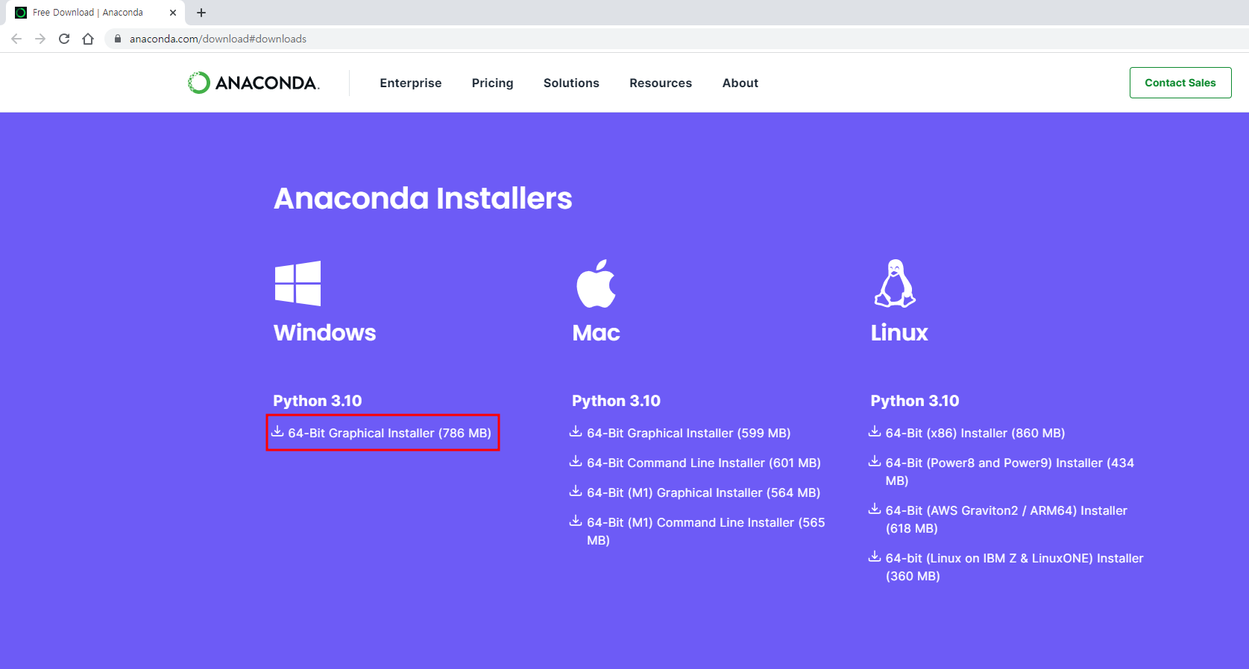This screenshot has width=1249, height=669.
Task: Open the About menu
Action: pyautogui.click(x=740, y=83)
